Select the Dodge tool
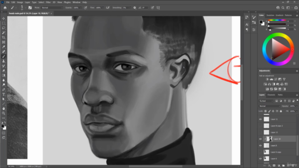 (x=4, y=85)
